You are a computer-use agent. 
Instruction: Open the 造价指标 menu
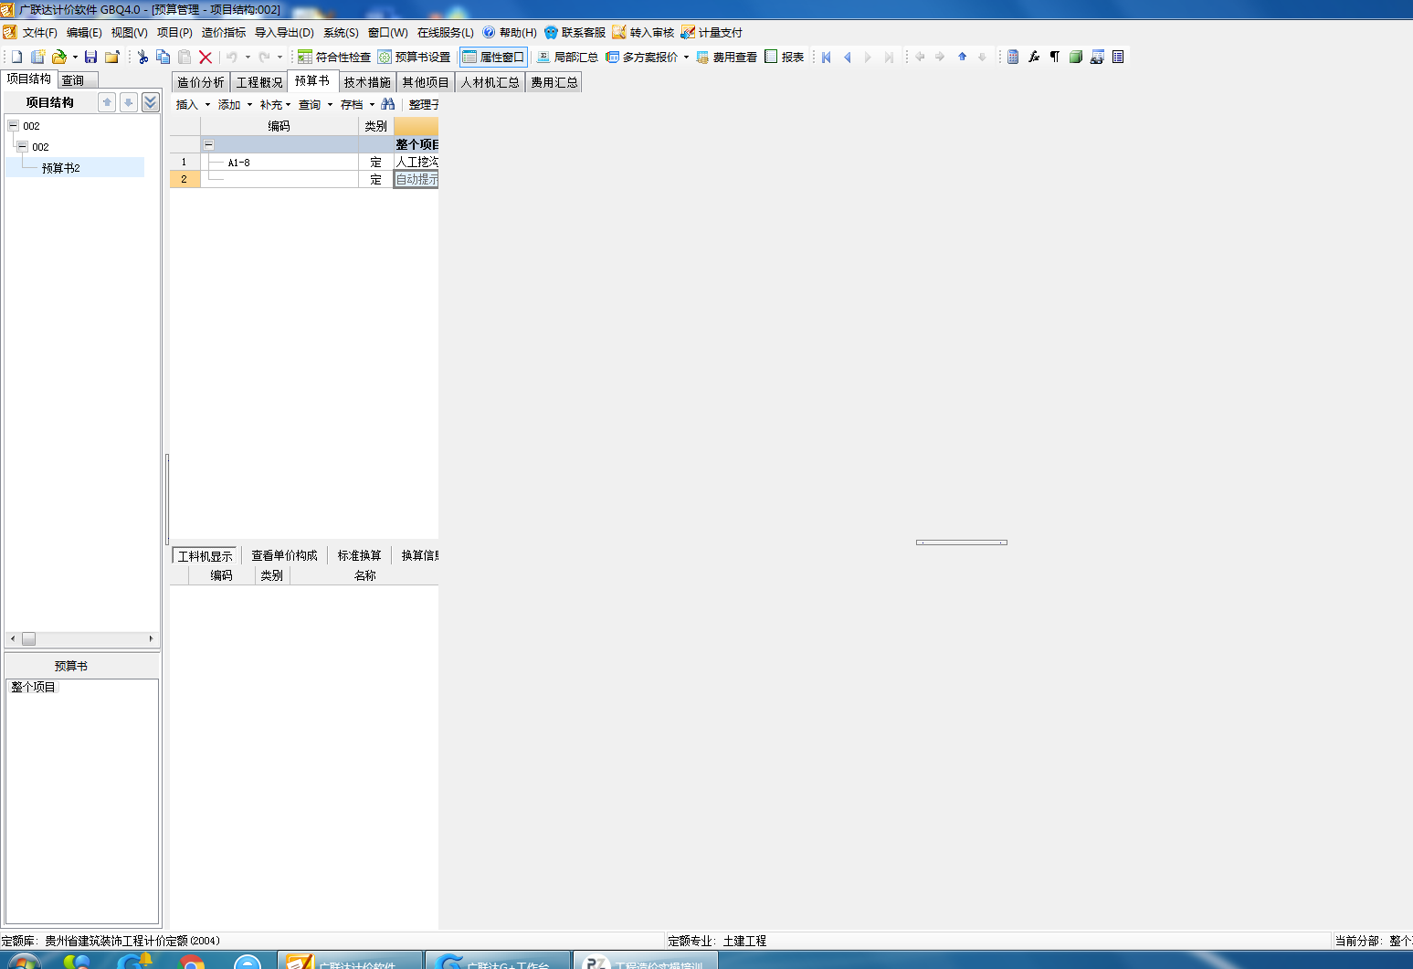pos(224,32)
